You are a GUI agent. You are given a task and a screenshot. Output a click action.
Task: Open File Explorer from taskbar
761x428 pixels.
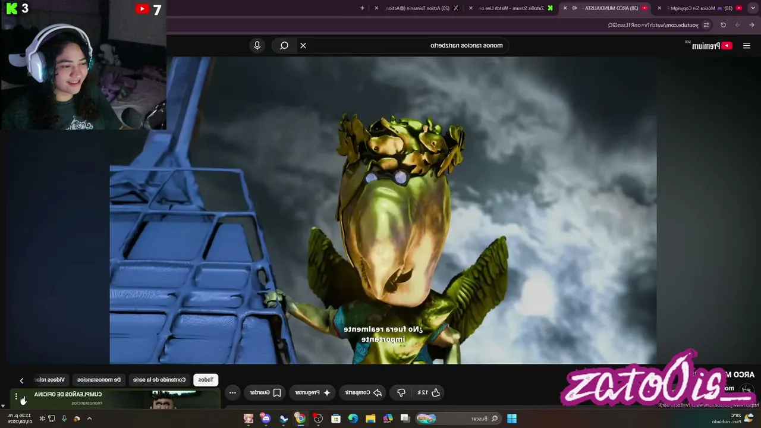tap(370, 418)
